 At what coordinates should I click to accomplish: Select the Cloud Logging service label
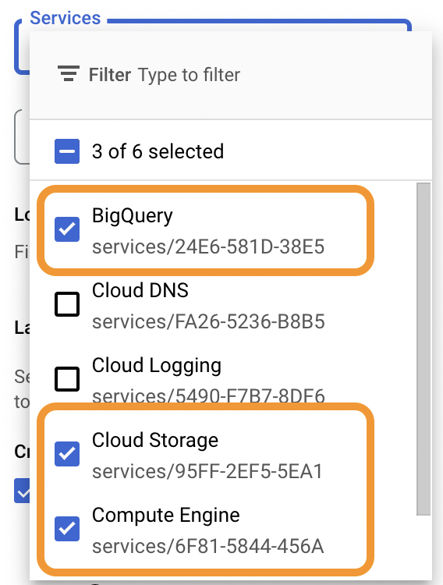tap(156, 366)
